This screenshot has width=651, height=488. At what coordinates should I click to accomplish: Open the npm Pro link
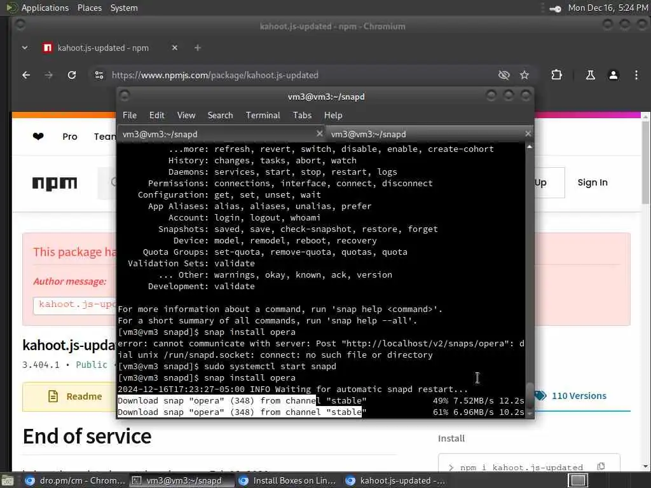(70, 137)
